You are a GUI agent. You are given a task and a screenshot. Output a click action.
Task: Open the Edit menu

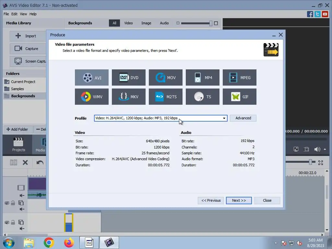(x=14, y=14)
